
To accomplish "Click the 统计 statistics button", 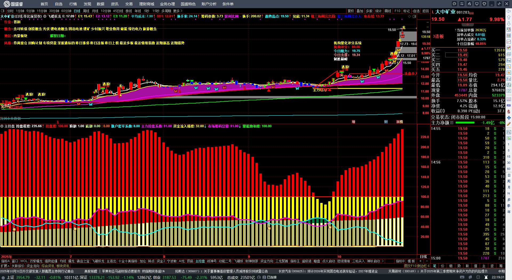I will (x=378, y=11).
